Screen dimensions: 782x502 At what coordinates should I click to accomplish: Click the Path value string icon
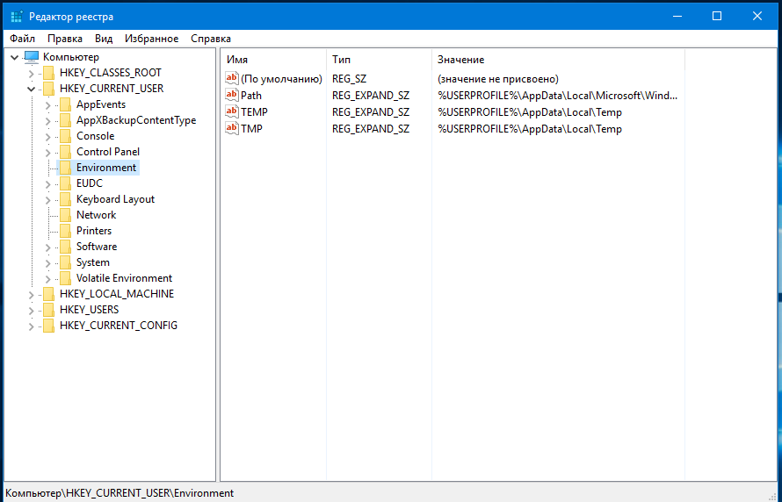[x=232, y=95]
